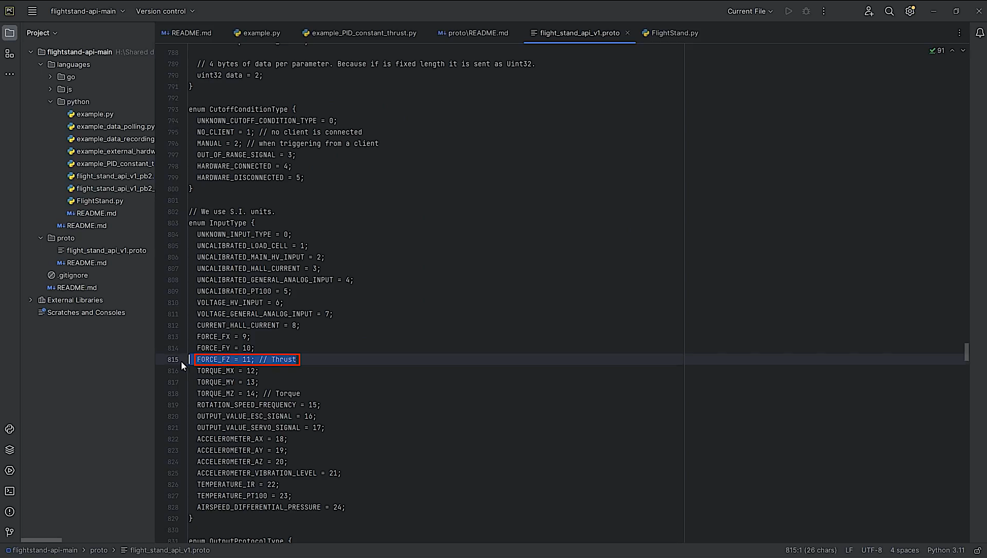The image size is (987, 558).
Task: Click the Search Everywhere magnifier icon
Action: [x=889, y=11]
